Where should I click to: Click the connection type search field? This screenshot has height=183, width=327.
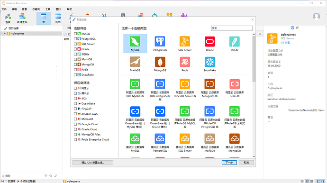pyautogui.click(x=232, y=28)
